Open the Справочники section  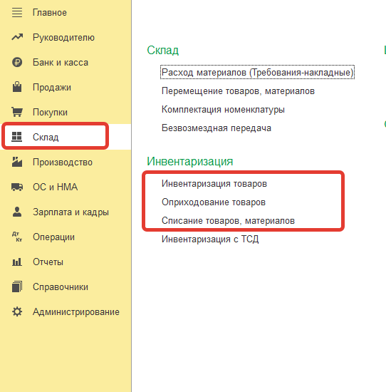(61, 287)
